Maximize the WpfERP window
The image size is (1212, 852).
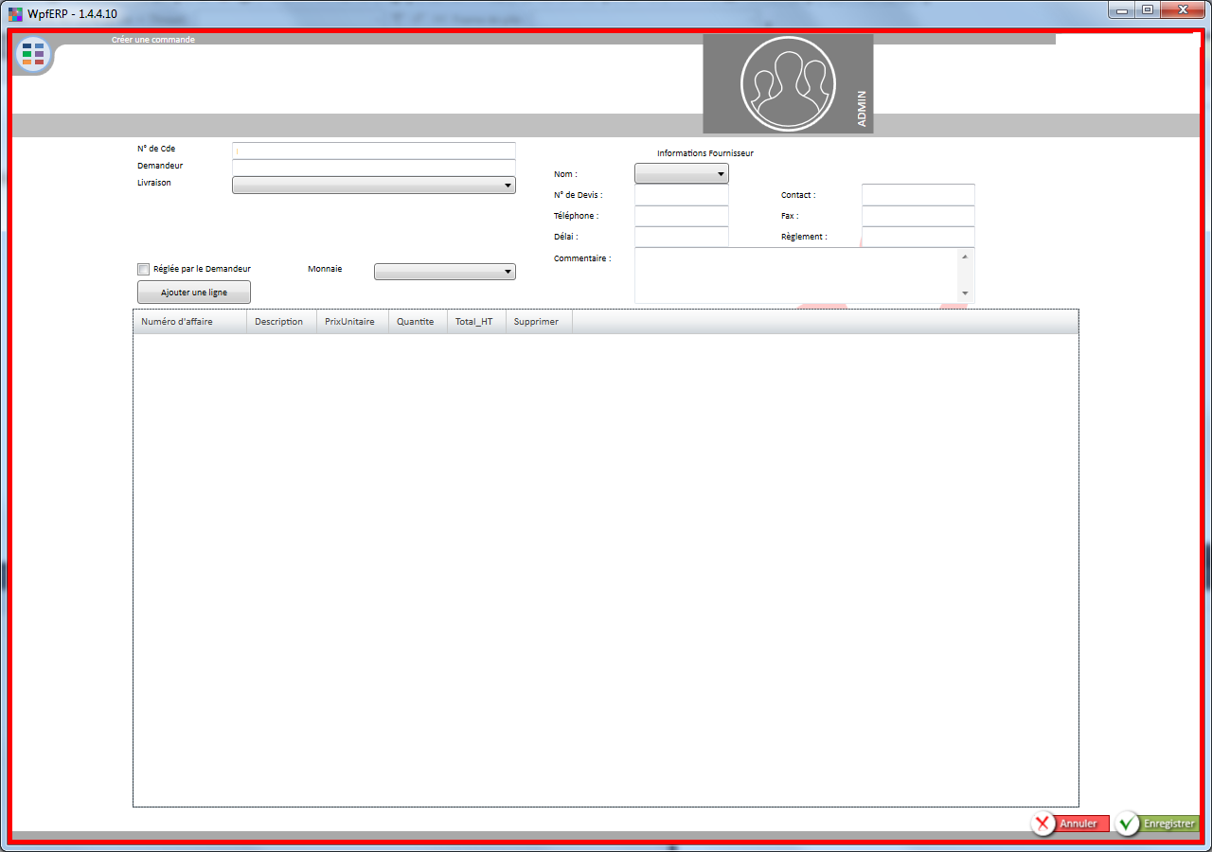tap(1148, 9)
